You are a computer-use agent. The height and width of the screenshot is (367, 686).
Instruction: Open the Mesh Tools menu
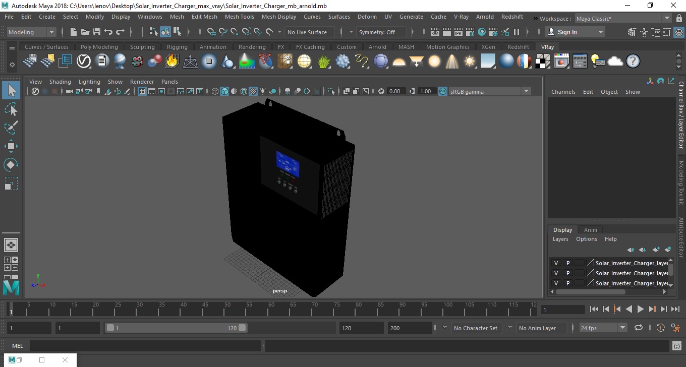tap(240, 17)
